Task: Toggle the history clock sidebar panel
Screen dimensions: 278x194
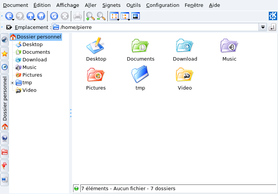Action: (5, 67)
